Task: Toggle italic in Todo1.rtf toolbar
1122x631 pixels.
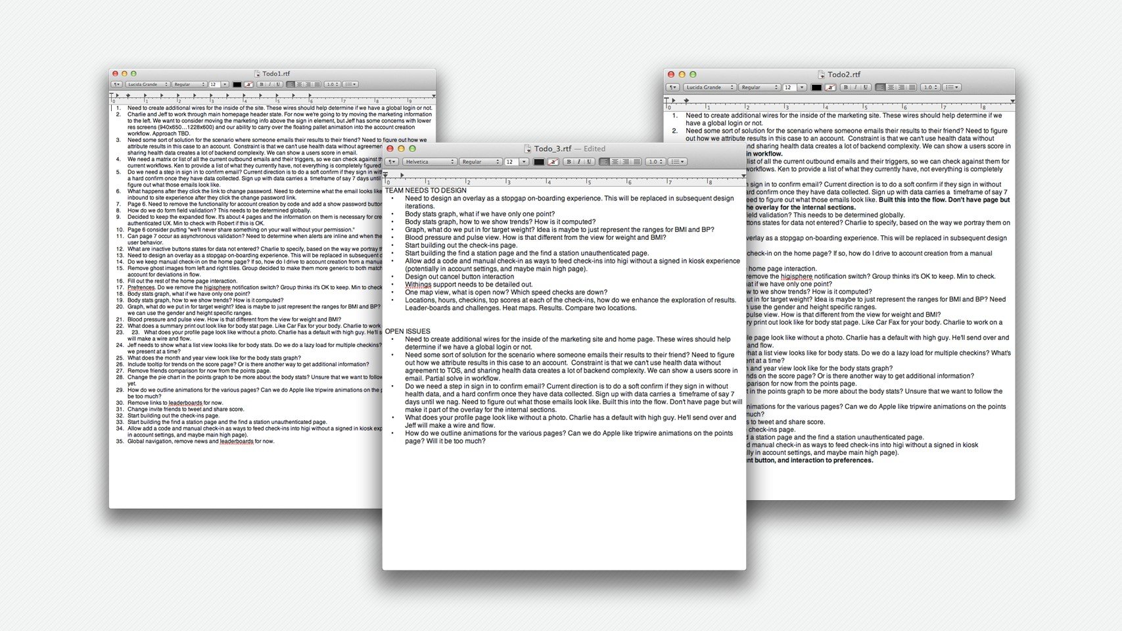Action: (x=269, y=84)
